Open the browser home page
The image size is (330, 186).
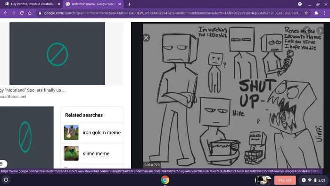click(x=30, y=13)
